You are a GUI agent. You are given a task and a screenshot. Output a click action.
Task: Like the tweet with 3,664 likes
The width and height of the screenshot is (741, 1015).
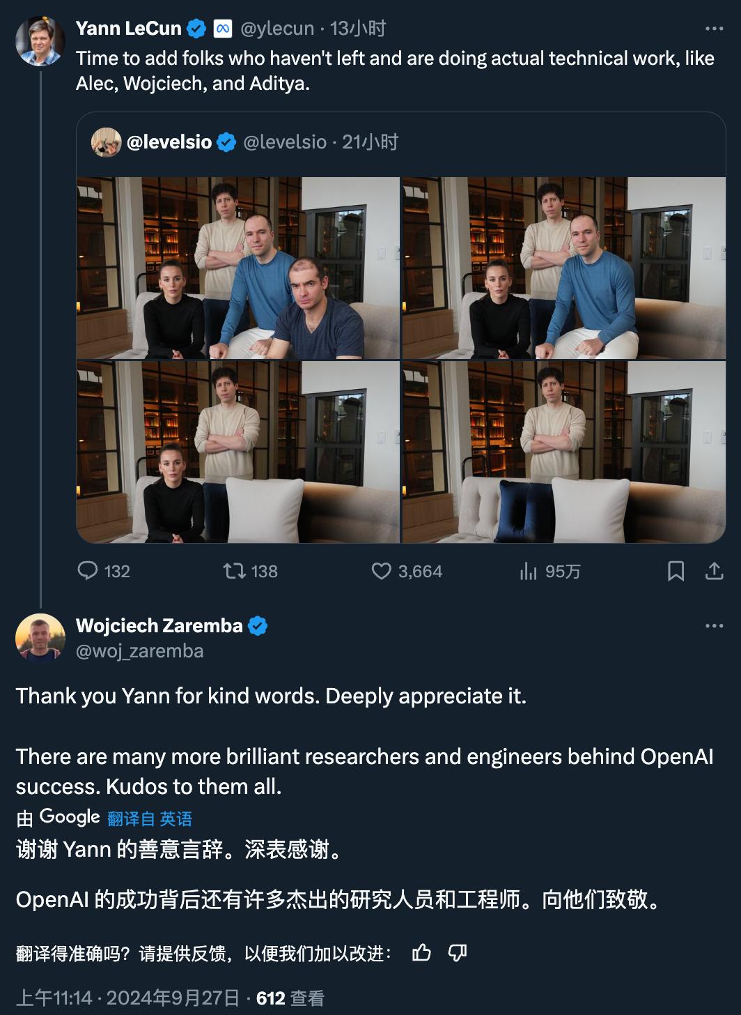(x=382, y=572)
